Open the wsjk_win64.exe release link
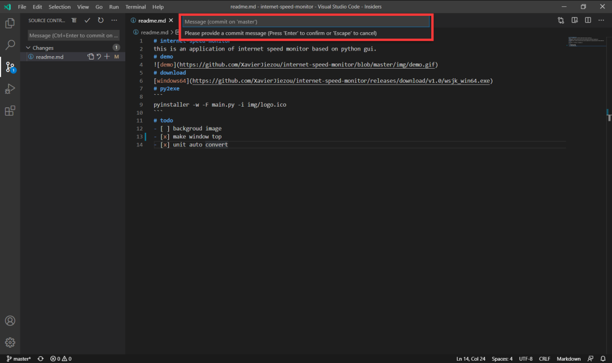 click(x=341, y=81)
